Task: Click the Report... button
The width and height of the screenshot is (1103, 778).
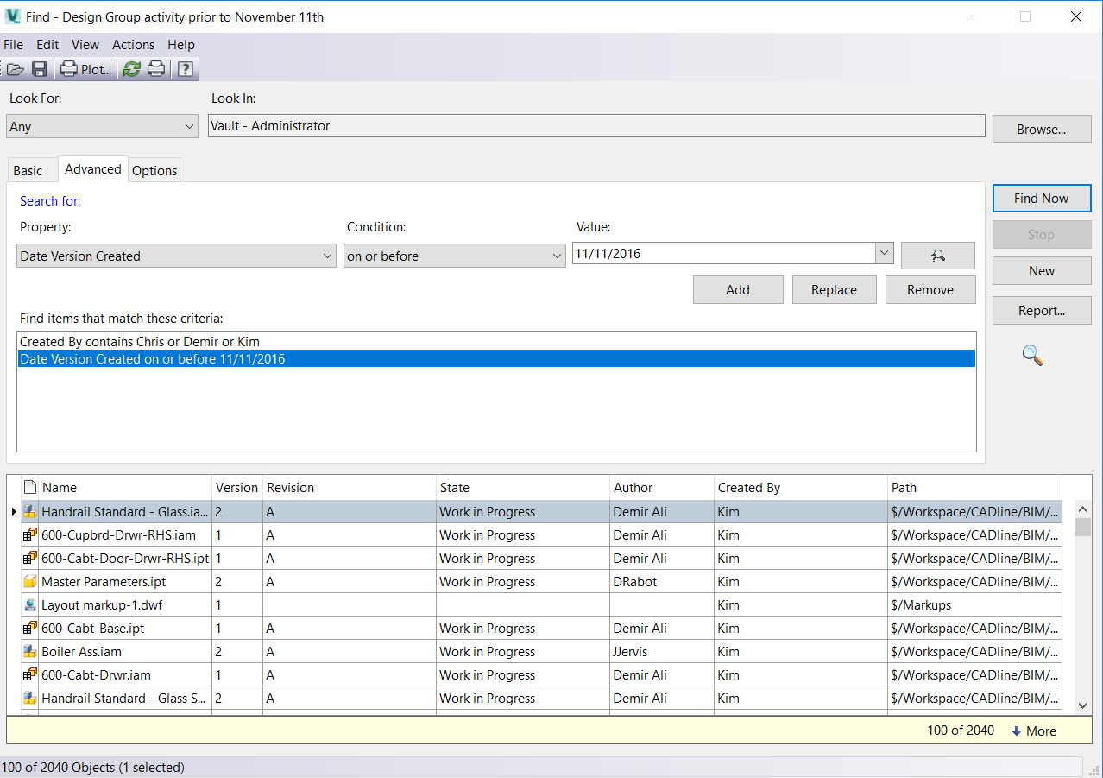Action: [1042, 310]
